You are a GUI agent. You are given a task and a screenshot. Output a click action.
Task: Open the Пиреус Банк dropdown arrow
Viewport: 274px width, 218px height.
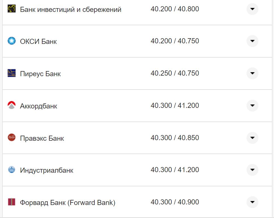[252, 73]
